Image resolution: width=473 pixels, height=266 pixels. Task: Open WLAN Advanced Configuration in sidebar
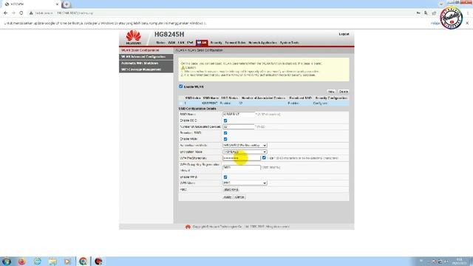[x=146, y=57]
